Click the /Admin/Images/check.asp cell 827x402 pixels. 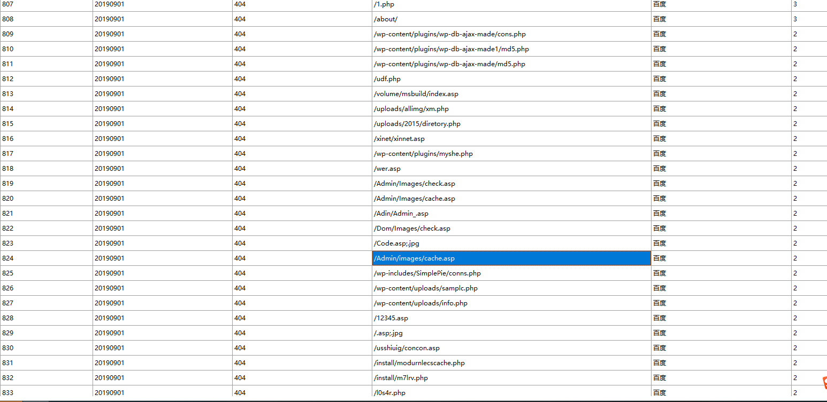[511, 184]
